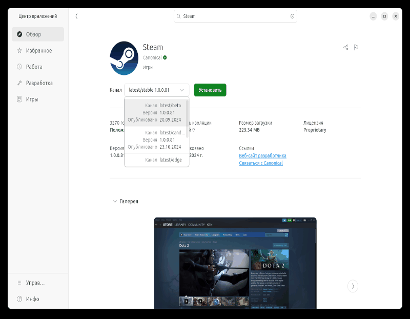Image resolution: width=410 pixels, height=319 pixels.
Task: Open the Управ... sidebar item
Action: click(x=38, y=283)
